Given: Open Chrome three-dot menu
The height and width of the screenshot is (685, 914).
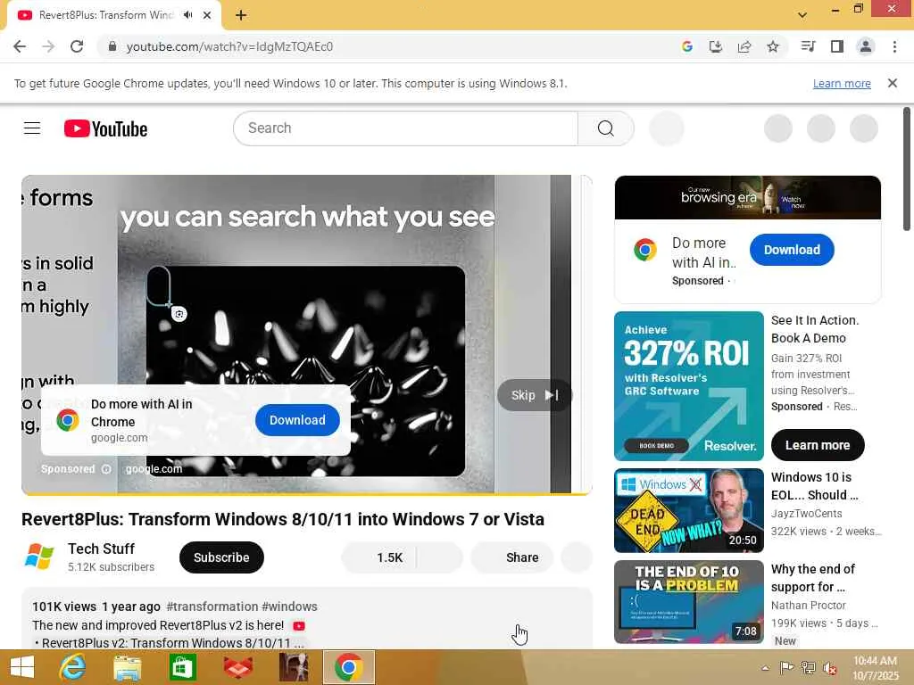Looking at the screenshot, I should pyautogui.click(x=894, y=46).
